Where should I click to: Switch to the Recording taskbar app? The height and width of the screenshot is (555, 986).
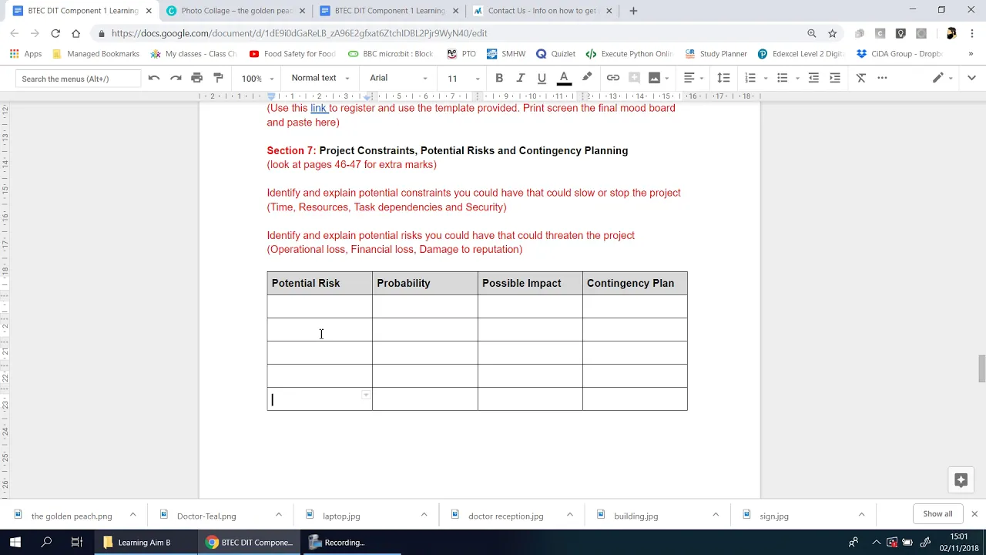pyautogui.click(x=344, y=542)
